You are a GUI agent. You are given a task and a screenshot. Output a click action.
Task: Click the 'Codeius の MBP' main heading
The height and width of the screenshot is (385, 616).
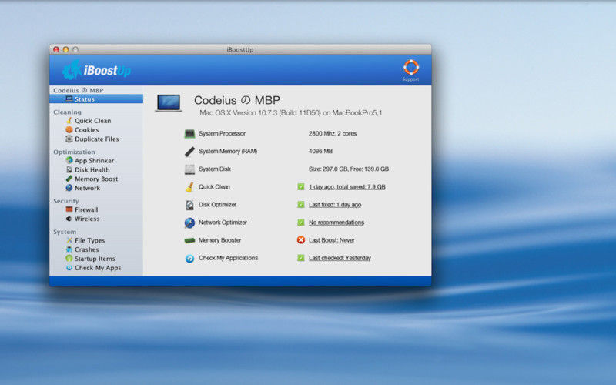[237, 100]
